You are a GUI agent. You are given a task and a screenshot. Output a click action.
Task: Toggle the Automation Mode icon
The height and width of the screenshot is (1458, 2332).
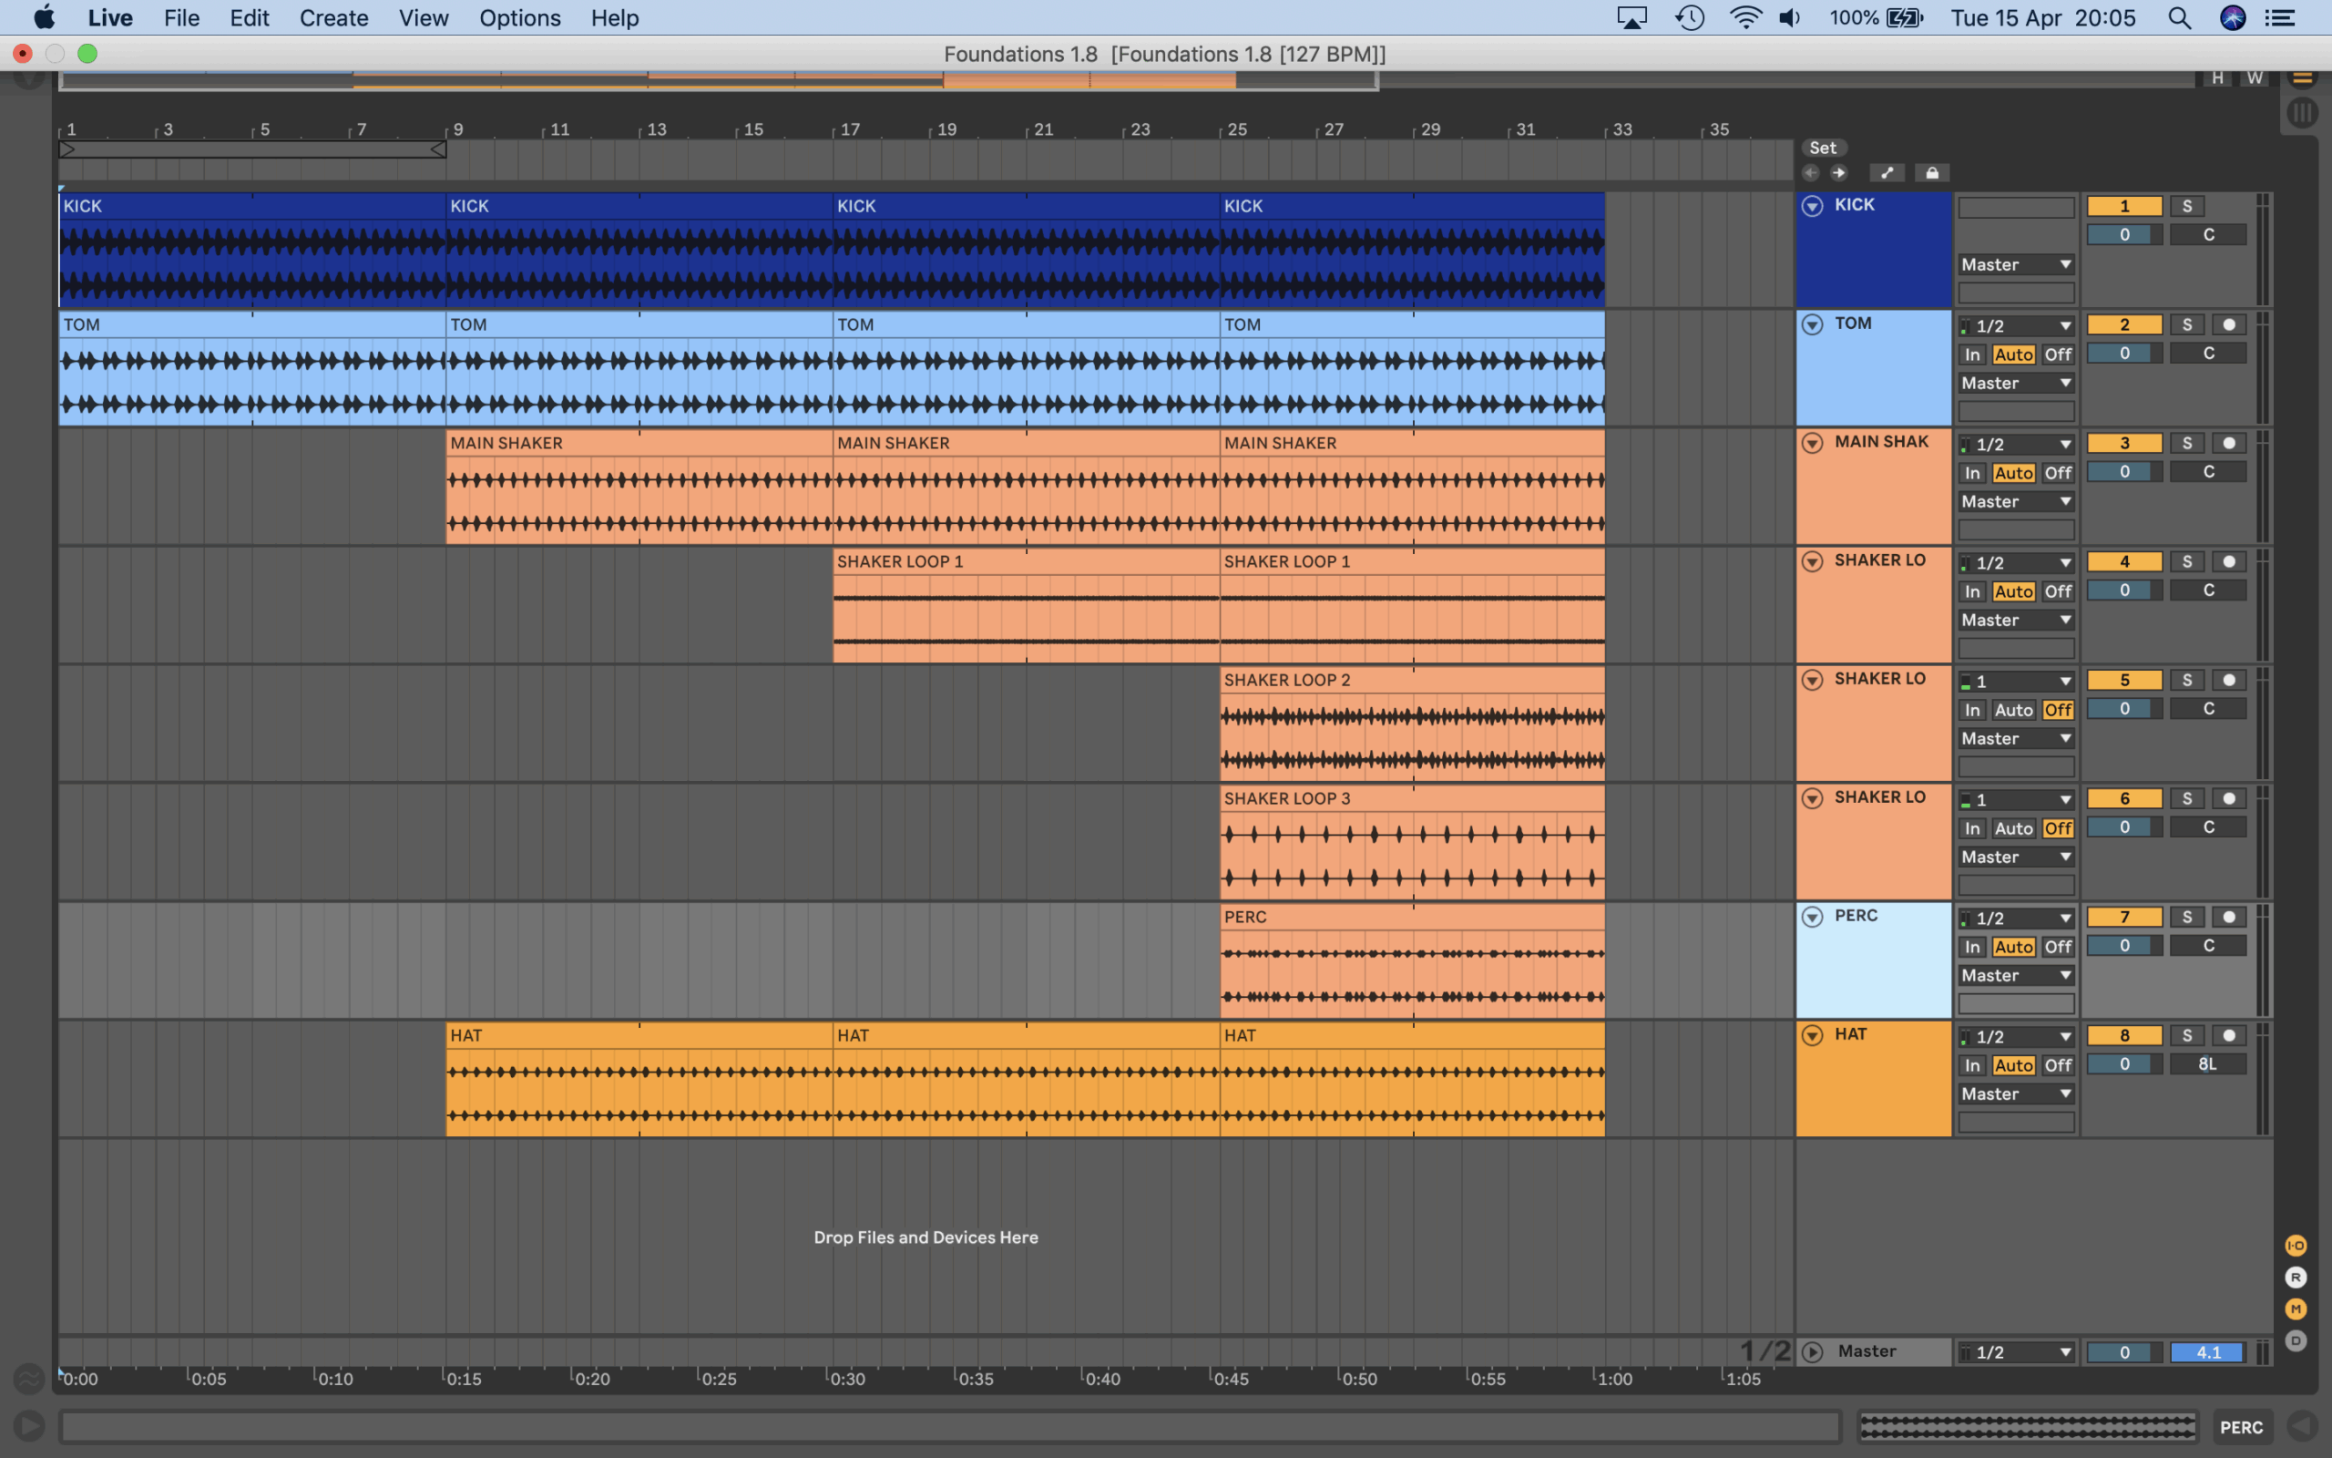point(1887,172)
